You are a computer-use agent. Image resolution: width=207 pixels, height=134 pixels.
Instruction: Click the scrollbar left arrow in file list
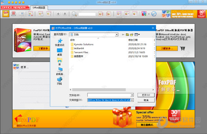70,90
